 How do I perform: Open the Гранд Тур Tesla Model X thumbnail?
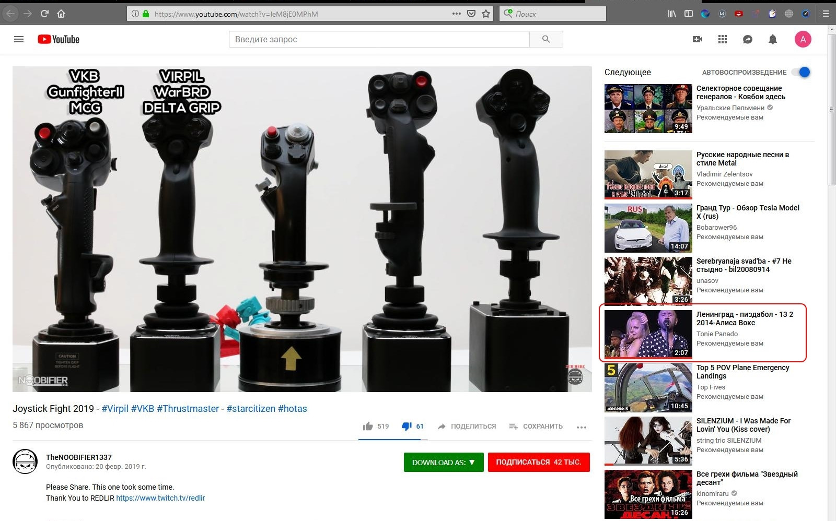pyautogui.click(x=648, y=228)
